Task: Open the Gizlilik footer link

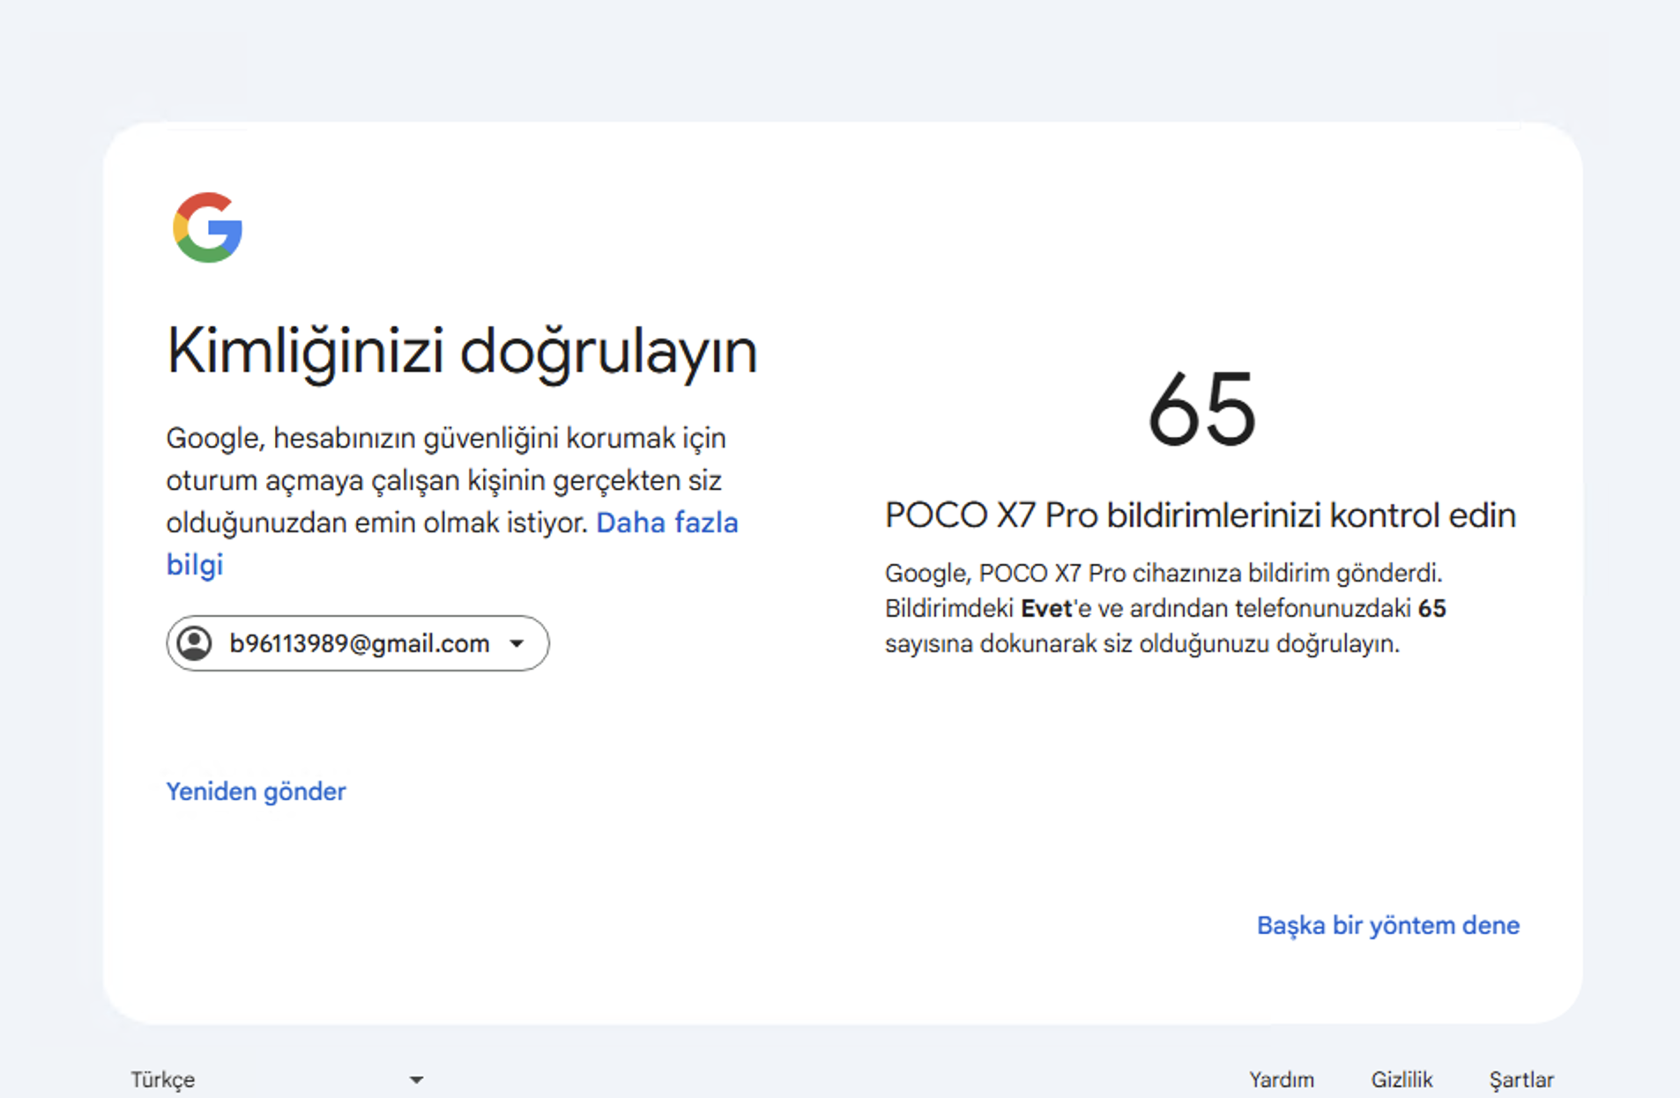Action: [x=1401, y=1079]
